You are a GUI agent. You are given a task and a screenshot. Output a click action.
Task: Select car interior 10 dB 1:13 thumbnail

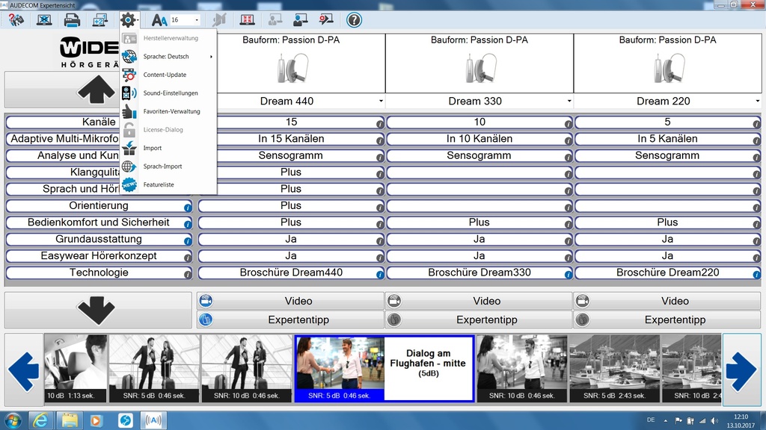coord(76,368)
